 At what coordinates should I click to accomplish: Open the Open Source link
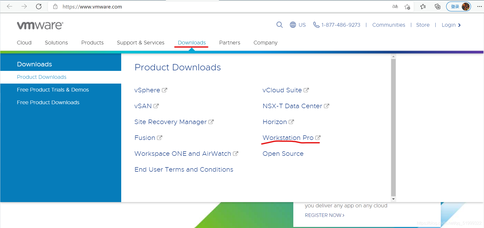click(x=283, y=154)
